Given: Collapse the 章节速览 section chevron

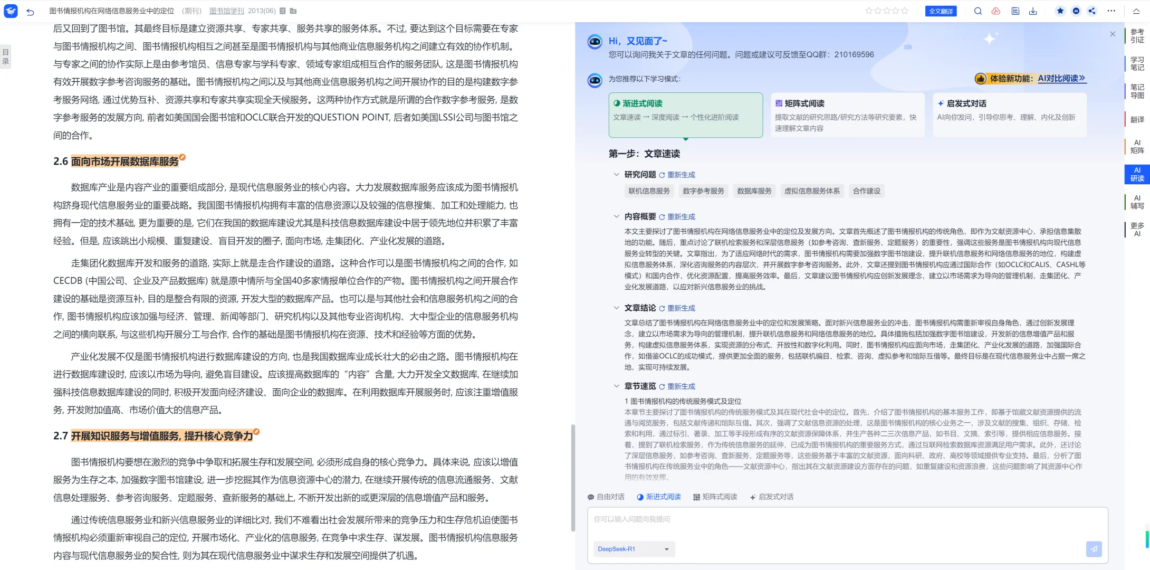Looking at the screenshot, I should click(616, 386).
